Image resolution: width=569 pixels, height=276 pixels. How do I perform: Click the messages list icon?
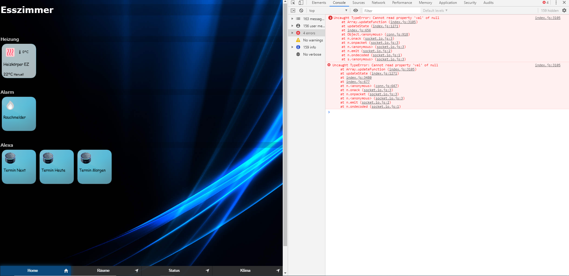(x=298, y=19)
